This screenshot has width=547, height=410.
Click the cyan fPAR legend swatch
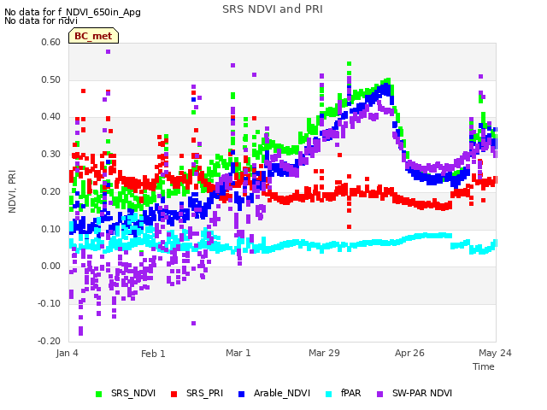(328, 394)
